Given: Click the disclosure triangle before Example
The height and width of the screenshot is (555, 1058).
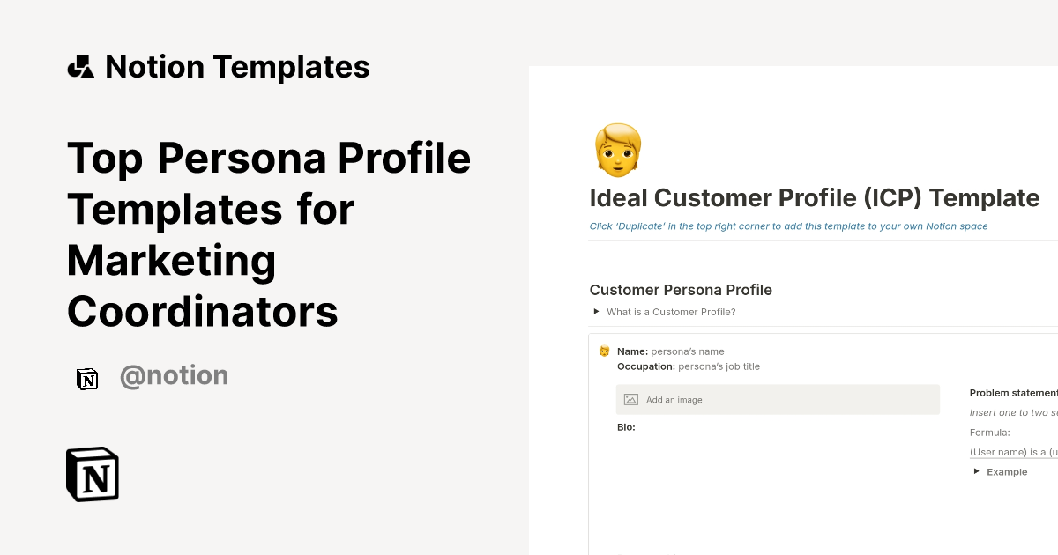Looking at the screenshot, I should [976, 471].
